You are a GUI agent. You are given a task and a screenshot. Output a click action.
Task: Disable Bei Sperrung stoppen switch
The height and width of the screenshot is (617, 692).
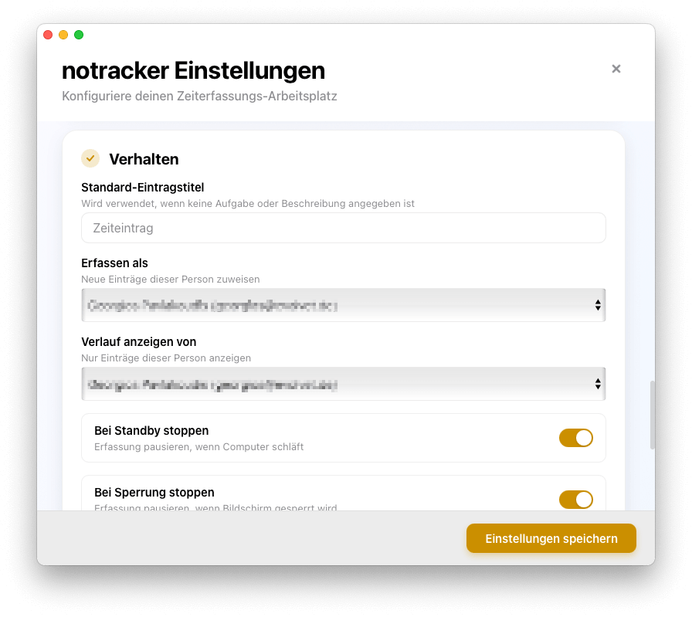(x=576, y=500)
